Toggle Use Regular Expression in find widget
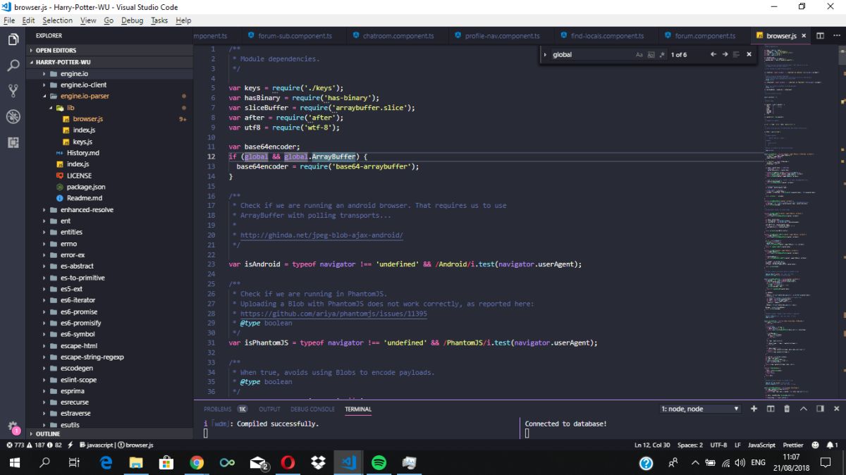This screenshot has height=475, width=846. tap(662, 54)
